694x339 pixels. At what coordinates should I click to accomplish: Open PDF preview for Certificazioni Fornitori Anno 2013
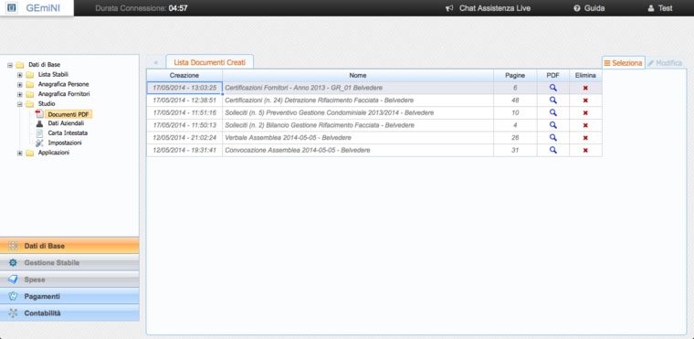tap(552, 88)
